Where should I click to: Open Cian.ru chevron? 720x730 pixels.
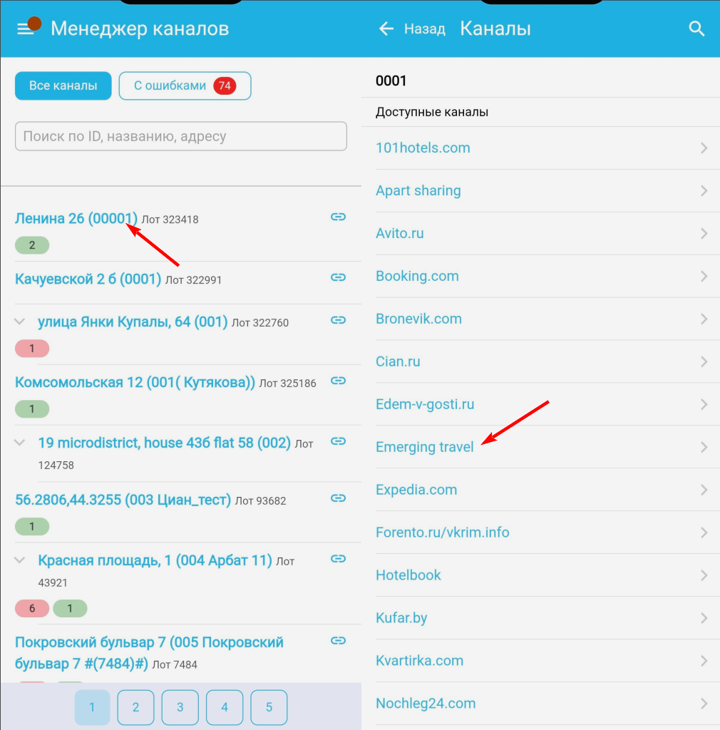click(704, 361)
